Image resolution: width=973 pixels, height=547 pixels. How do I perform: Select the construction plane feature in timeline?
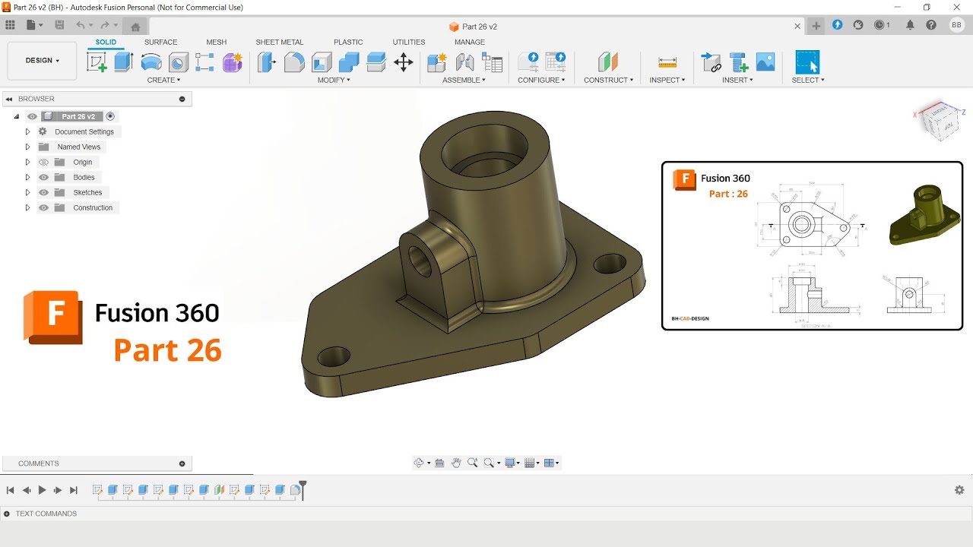[219, 490]
